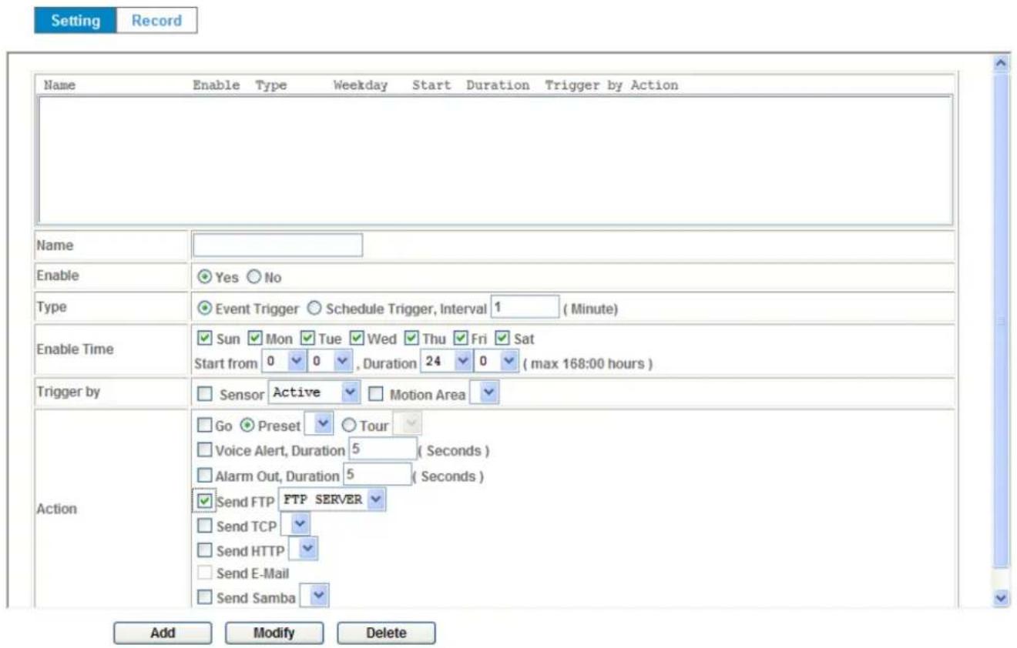Open the Sensor Active dropdown
The width and height of the screenshot is (1017, 648).
314,393
